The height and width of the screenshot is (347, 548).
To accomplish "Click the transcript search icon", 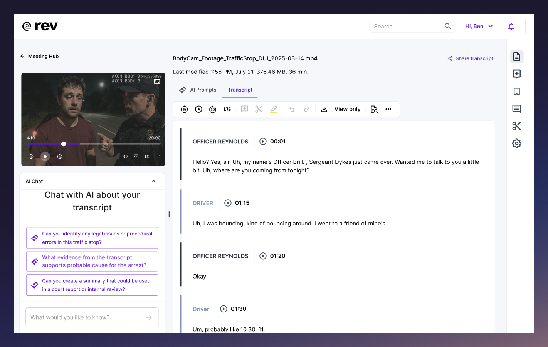I will coord(374,109).
